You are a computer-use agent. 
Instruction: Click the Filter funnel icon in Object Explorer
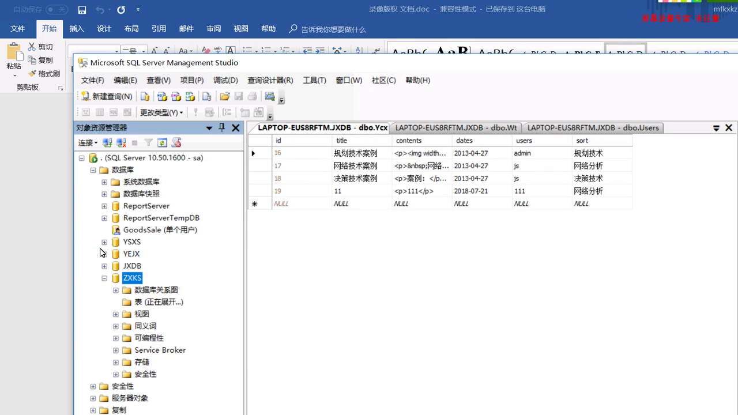pyautogui.click(x=148, y=142)
